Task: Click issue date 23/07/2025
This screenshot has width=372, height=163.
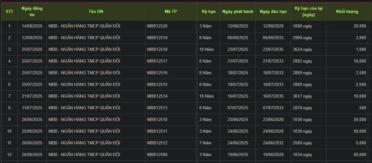Action: 238,49
